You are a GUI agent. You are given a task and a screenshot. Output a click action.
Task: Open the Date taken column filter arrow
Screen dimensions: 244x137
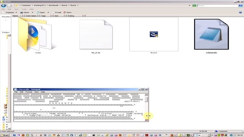(39, 16)
